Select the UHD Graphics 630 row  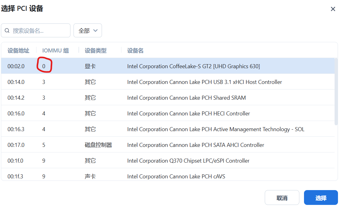(x=193, y=66)
